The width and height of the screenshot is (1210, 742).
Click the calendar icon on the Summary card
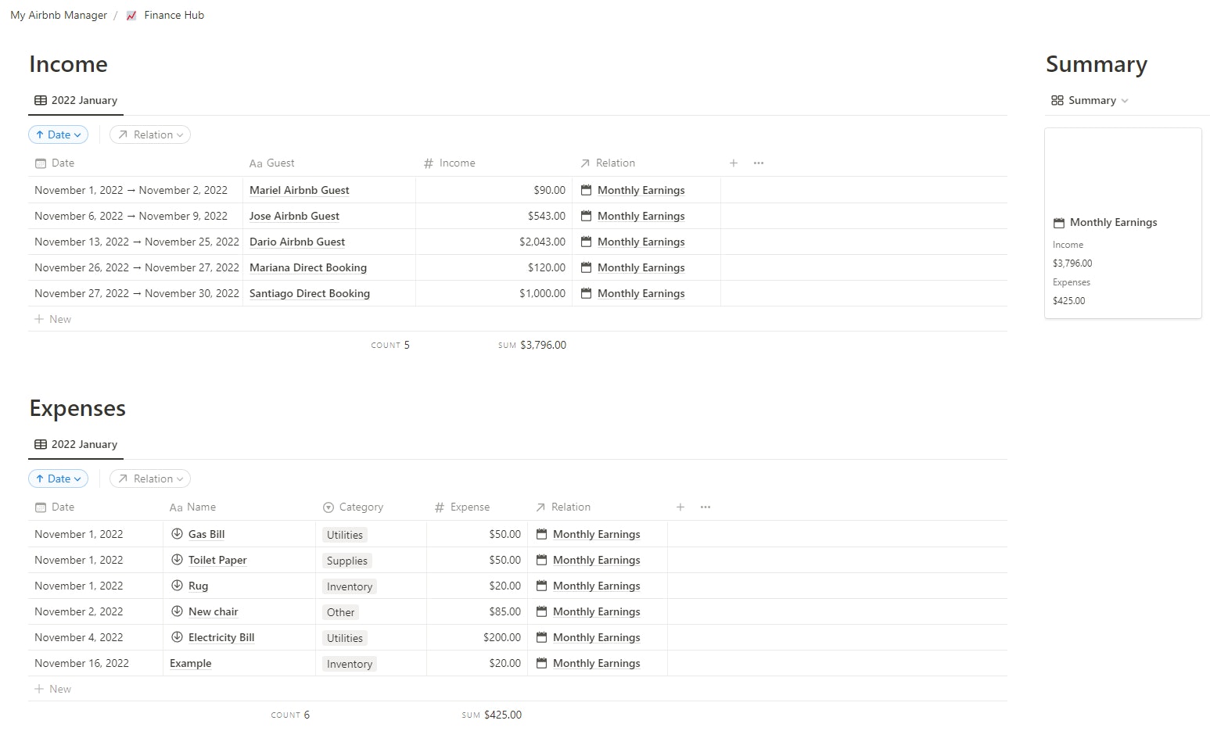[x=1059, y=223]
